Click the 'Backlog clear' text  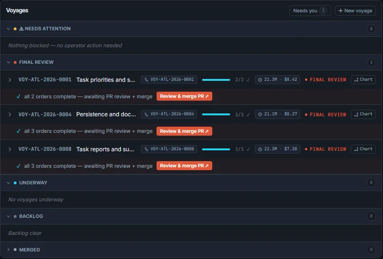tap(25, 233)
